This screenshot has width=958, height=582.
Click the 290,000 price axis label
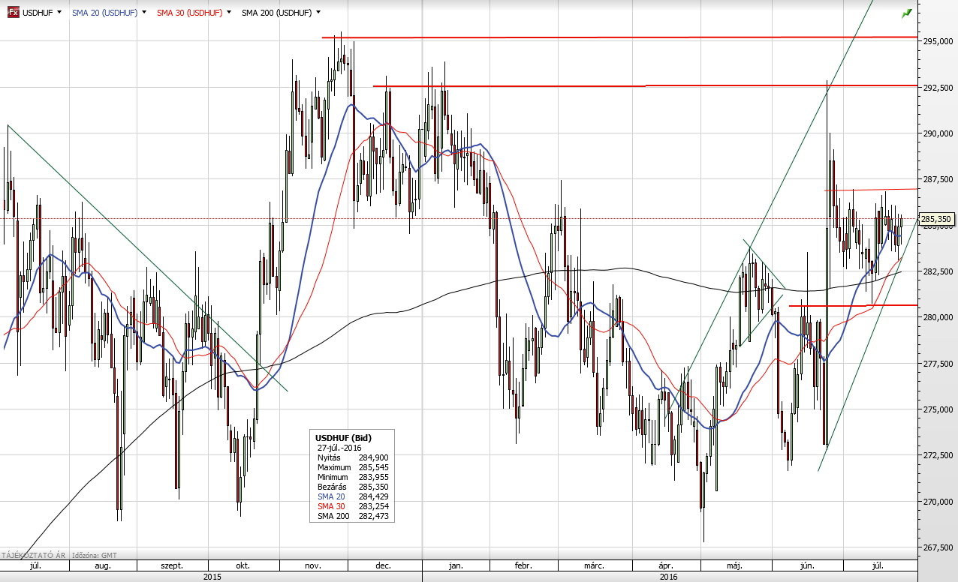click(x=936, y=133)
